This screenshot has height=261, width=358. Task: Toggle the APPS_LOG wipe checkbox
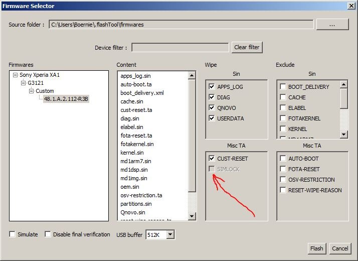pos(212,87)
